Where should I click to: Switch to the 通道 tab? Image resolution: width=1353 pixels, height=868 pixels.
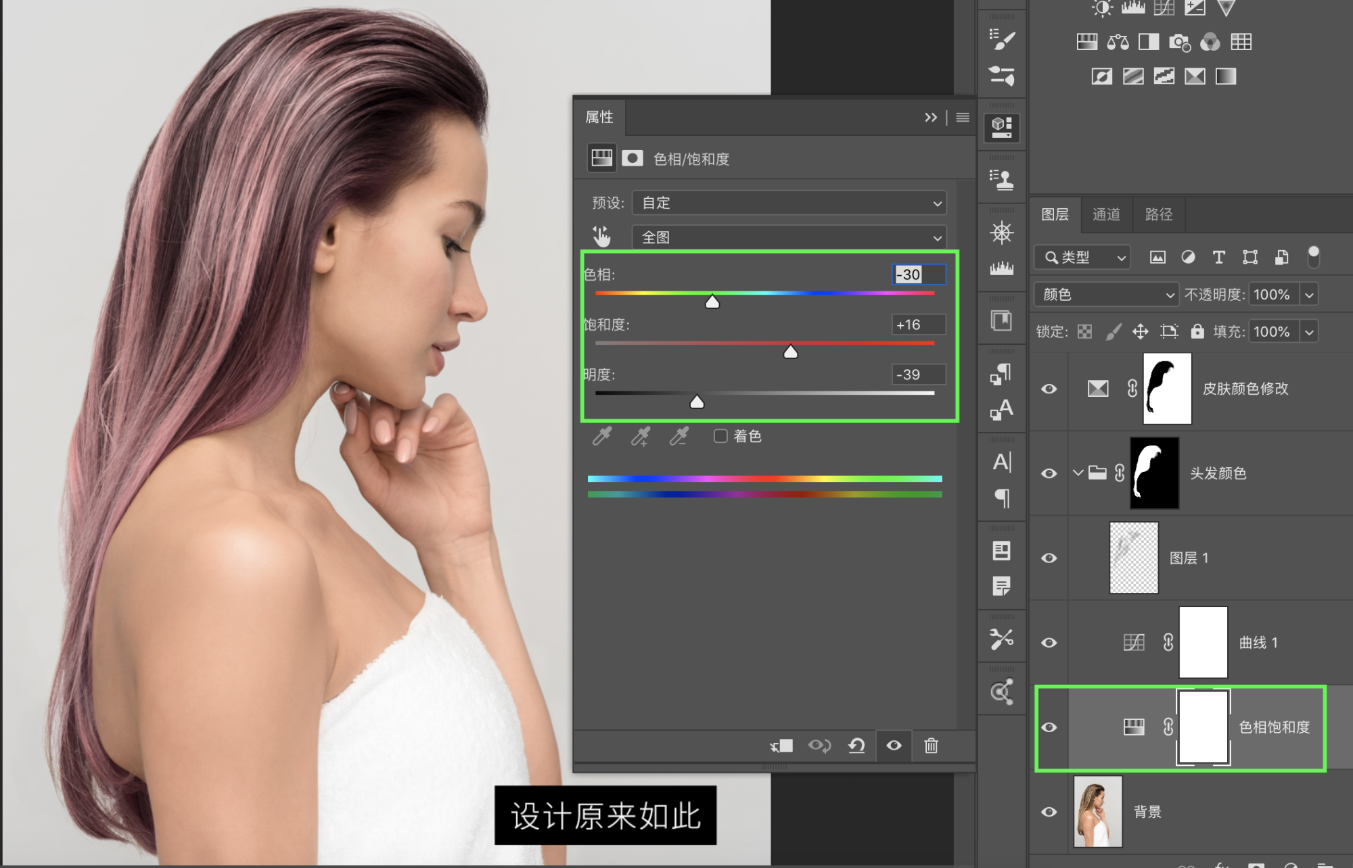point(1106,214)
